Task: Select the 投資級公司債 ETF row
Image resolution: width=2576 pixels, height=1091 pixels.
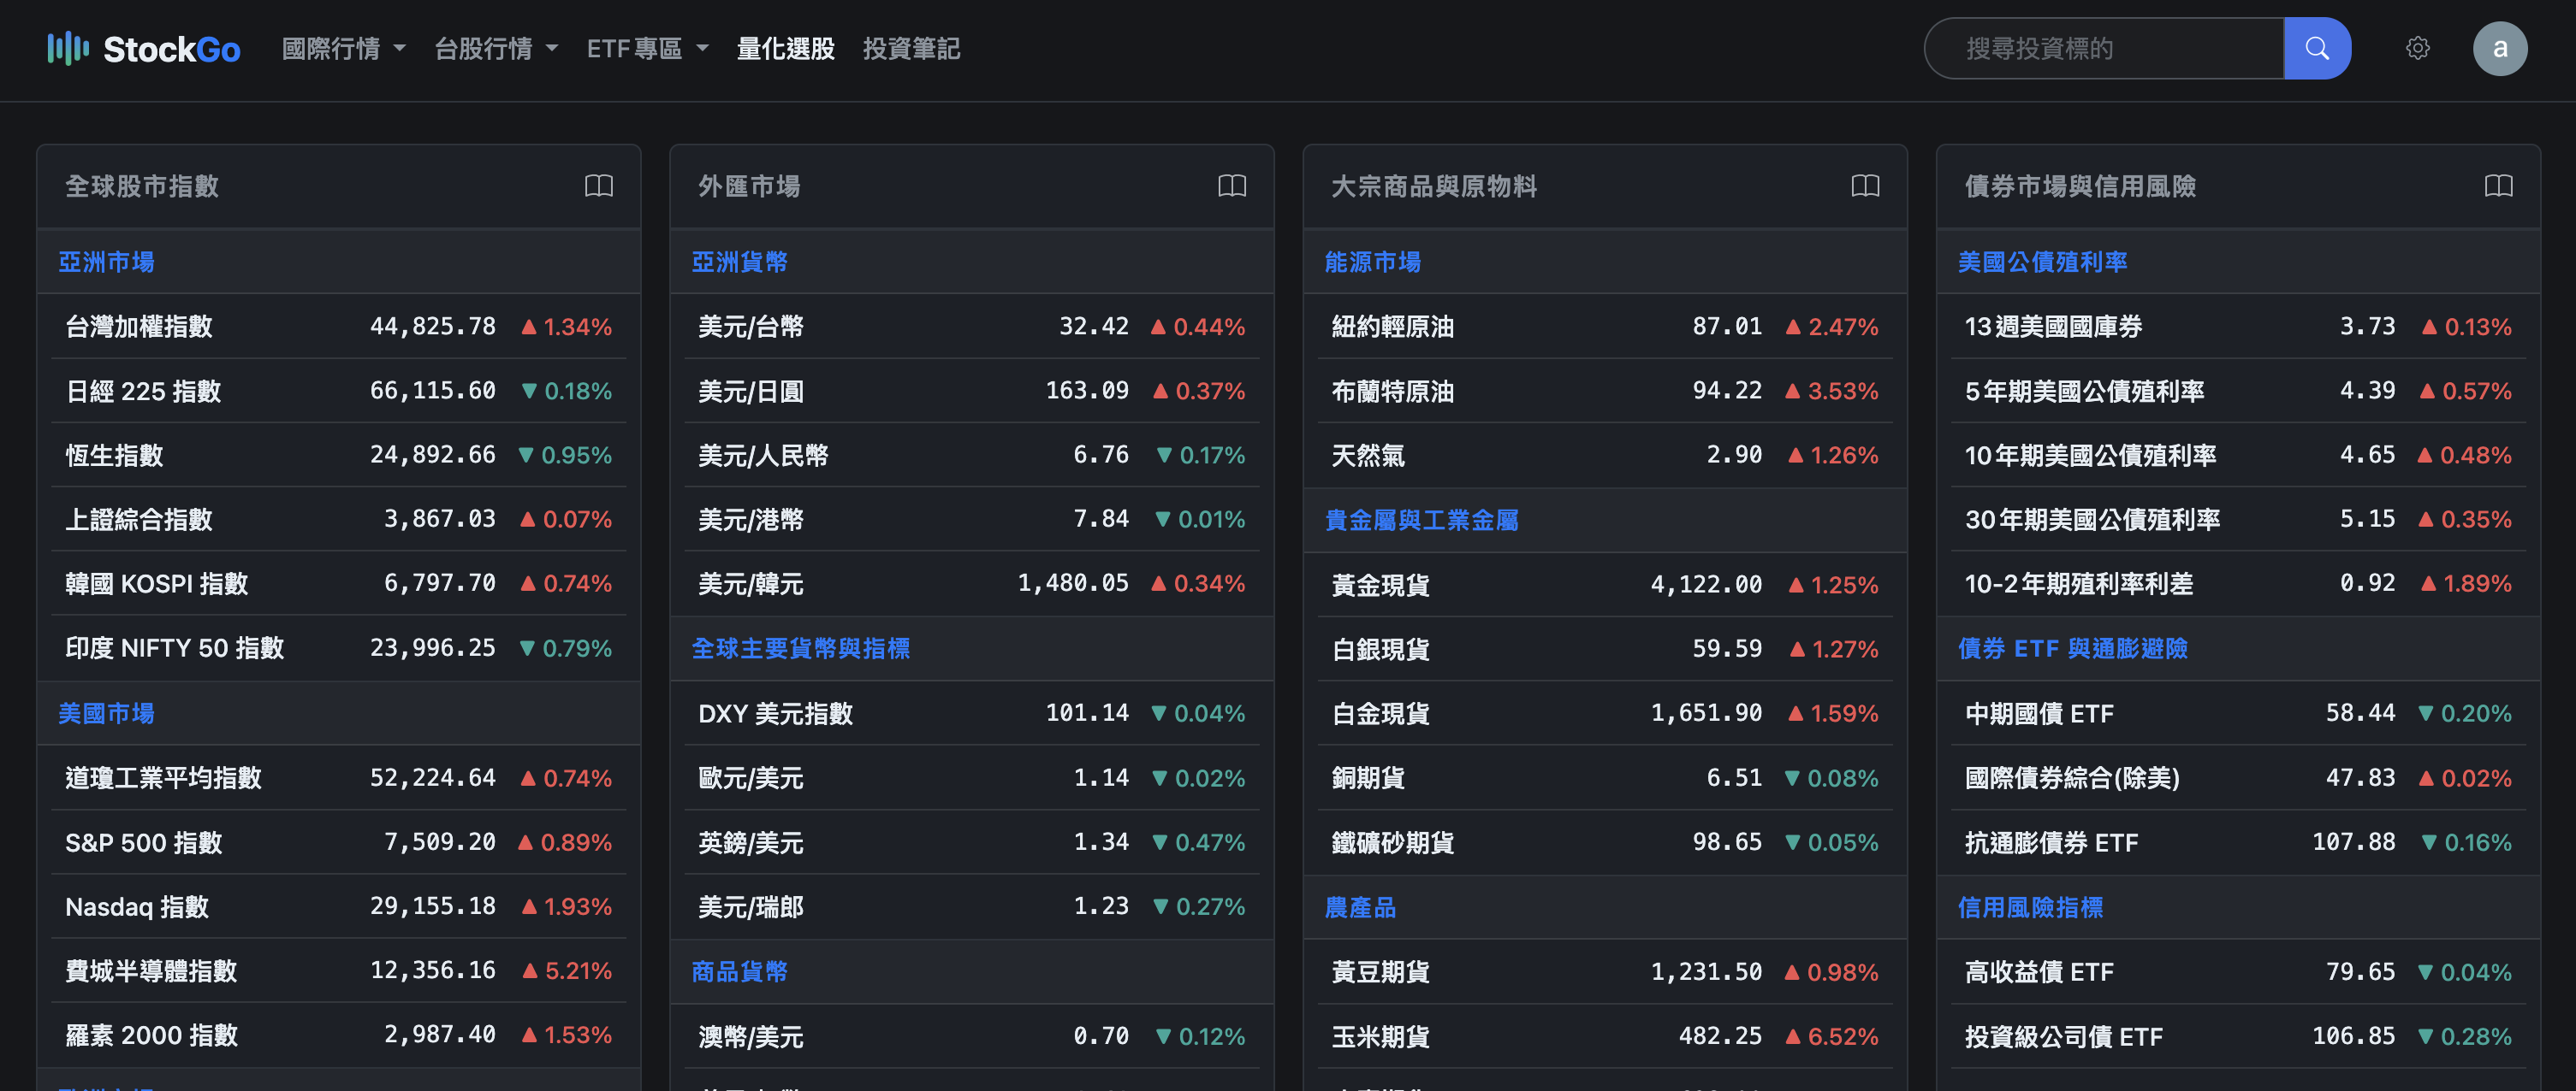Action: (x=2238, y=1036)
